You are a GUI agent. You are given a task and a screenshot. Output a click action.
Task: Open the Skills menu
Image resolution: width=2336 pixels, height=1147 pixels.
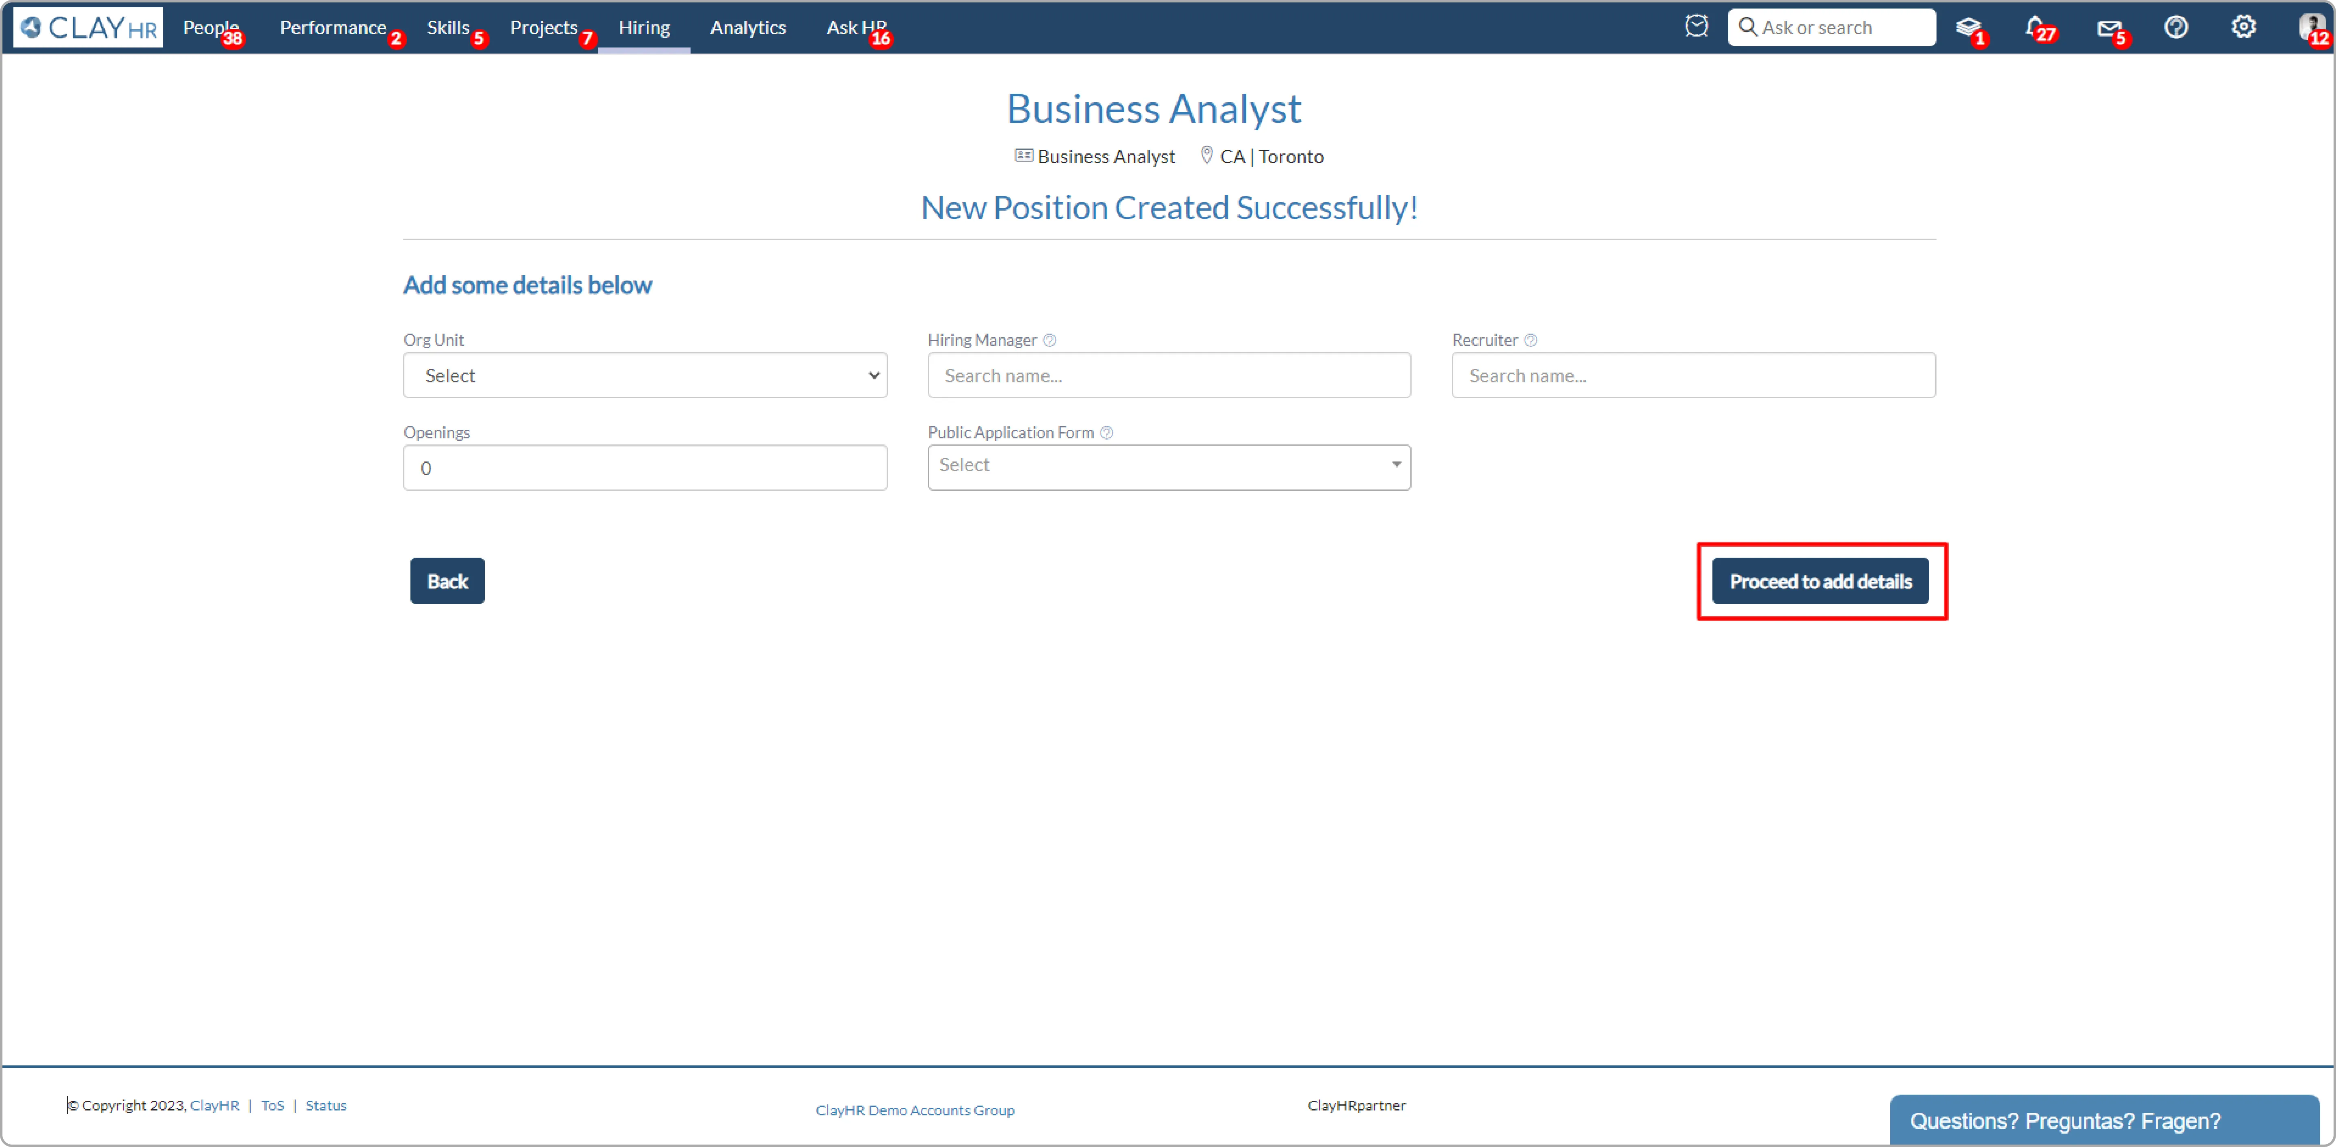[x=448, y=27]
